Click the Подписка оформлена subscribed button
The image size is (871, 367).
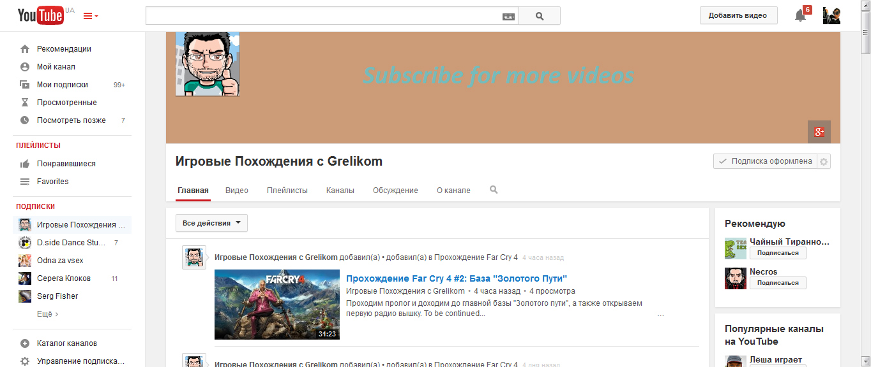tap(765, 162)
